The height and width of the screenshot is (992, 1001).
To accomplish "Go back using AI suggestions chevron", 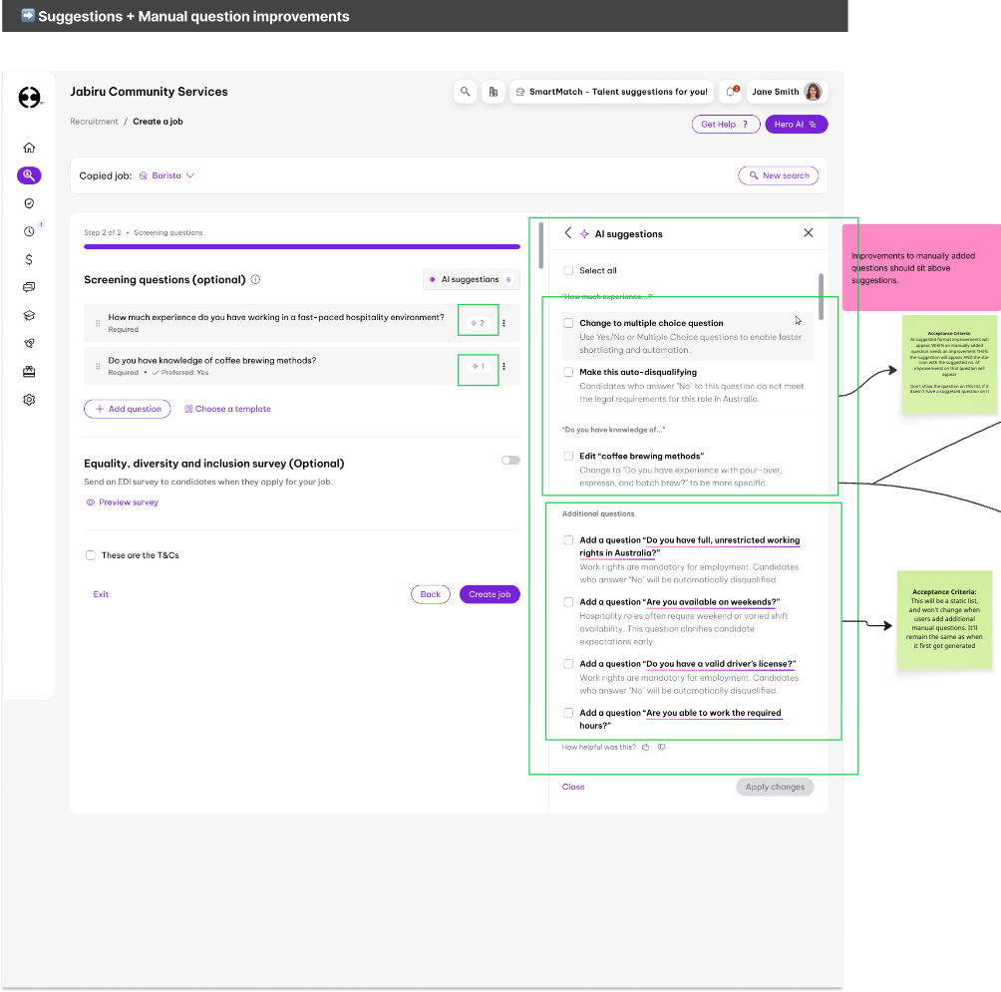I will [x=568, y=233].
